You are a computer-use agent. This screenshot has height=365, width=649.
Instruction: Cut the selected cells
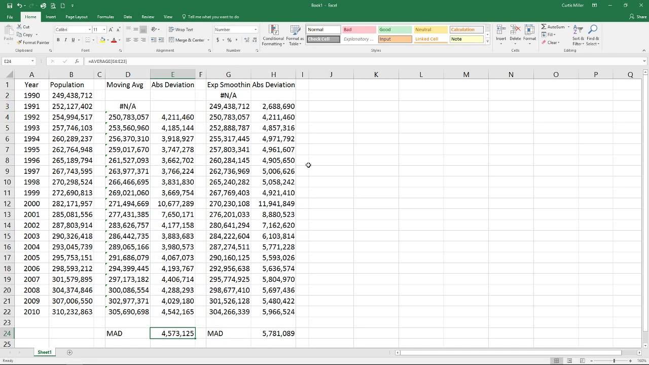23,27
